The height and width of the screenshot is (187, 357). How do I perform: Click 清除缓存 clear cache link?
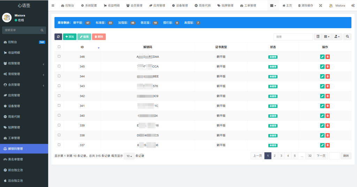pyautogui.click(x=305, y=6)
